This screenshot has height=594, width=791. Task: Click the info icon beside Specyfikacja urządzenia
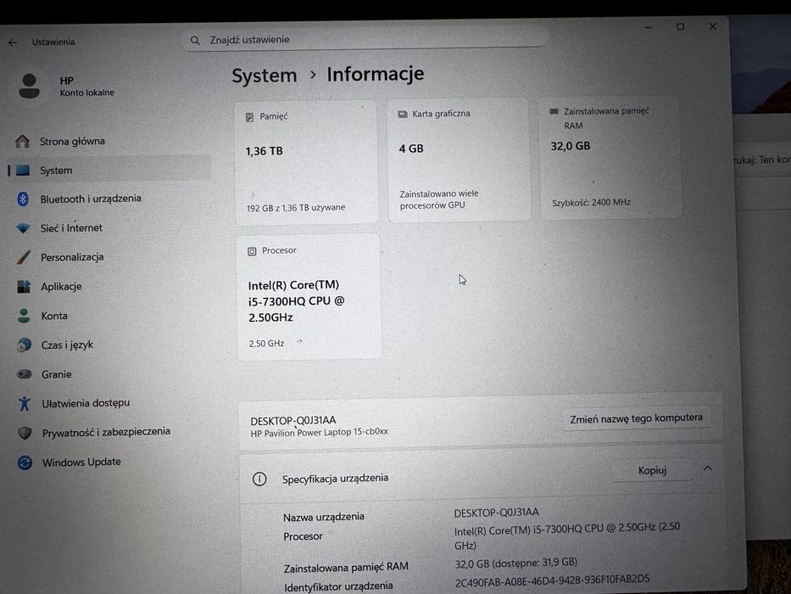tap(259, 479)
